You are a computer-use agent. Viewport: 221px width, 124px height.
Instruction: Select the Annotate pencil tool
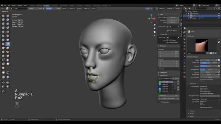3,91
